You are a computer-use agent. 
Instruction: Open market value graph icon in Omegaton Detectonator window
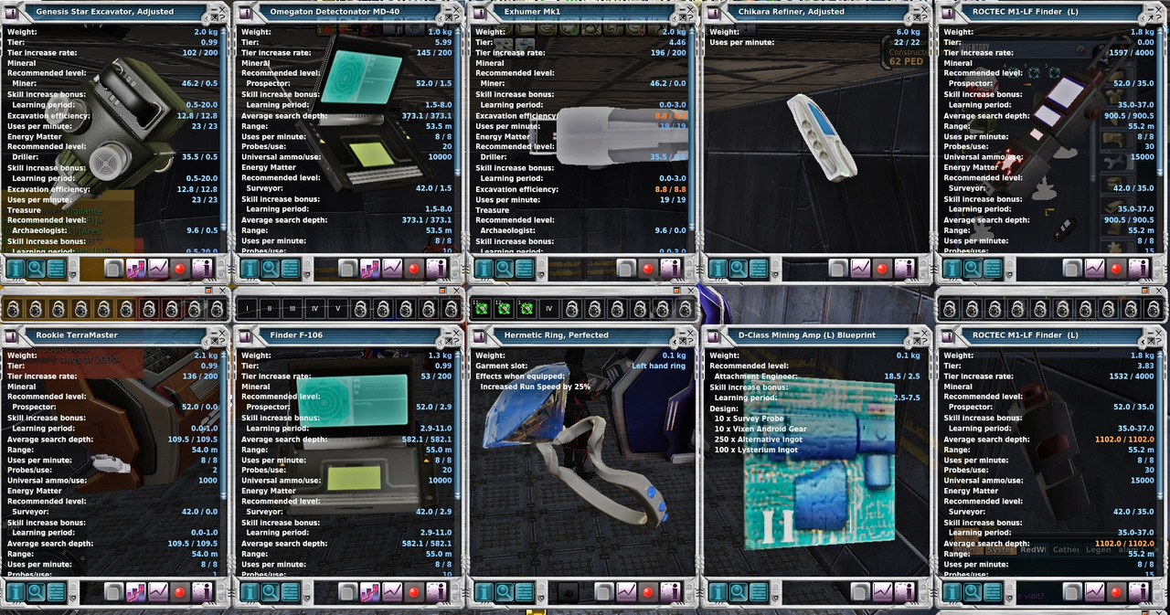click(x=392, y=269)
